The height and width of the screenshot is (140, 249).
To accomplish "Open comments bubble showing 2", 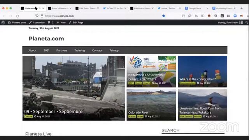I will coord(51,23).
